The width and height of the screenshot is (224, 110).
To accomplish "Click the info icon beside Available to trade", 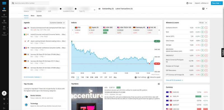I will pos(76,9).
